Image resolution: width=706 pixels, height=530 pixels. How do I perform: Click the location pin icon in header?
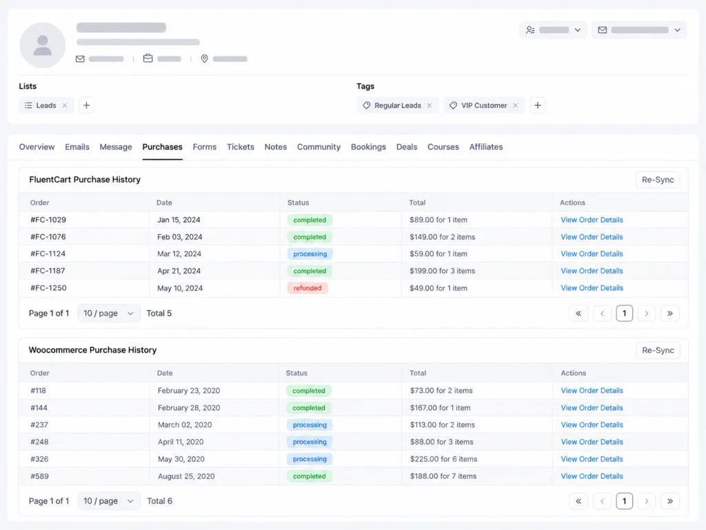click(x=204, y=59)
